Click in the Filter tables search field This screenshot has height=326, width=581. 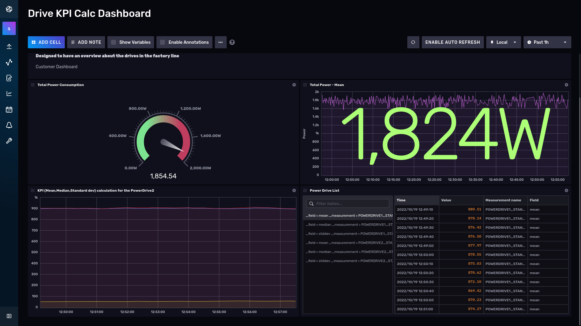[347, 203]
